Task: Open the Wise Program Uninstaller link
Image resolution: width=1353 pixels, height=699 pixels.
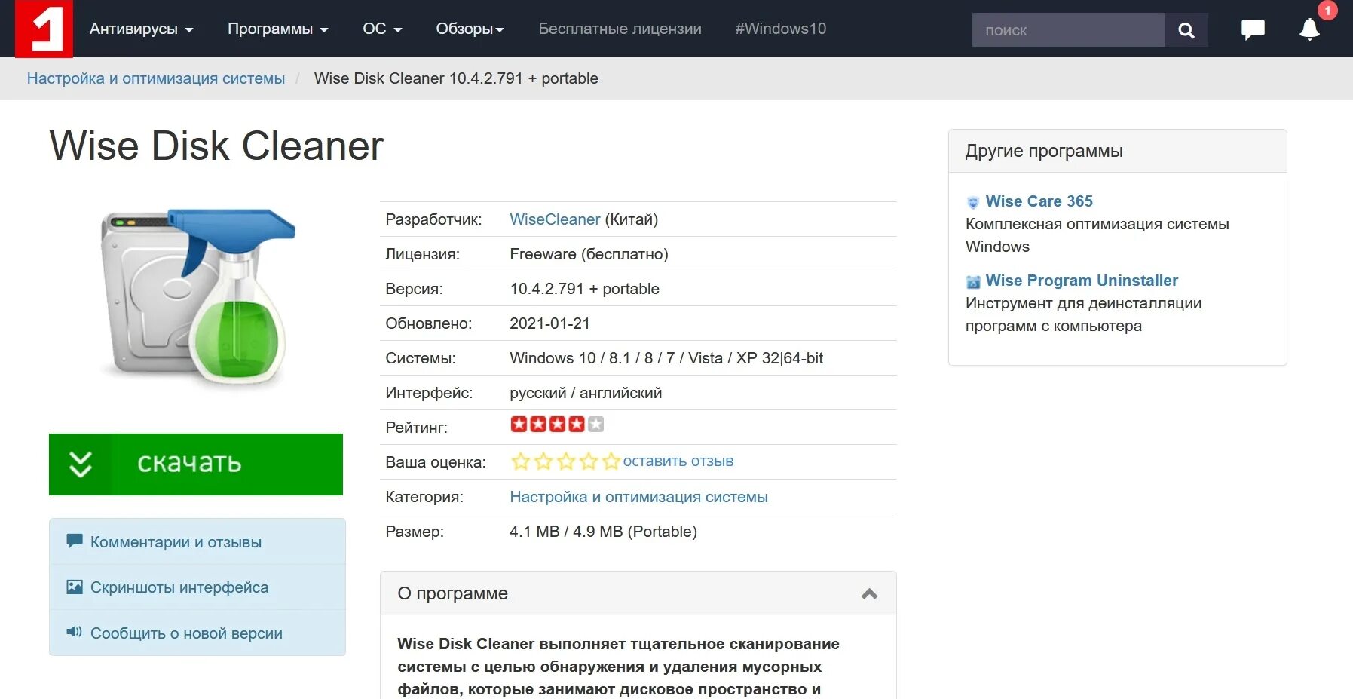Action: click(1082, 281)
